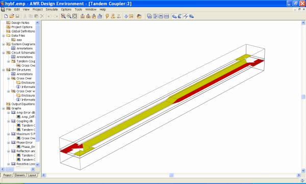Click the New Project toolbar icon

[x=6, y=16]
